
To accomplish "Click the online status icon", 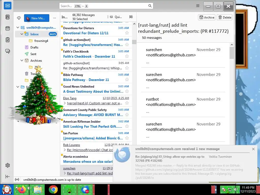I will [17, 180].
